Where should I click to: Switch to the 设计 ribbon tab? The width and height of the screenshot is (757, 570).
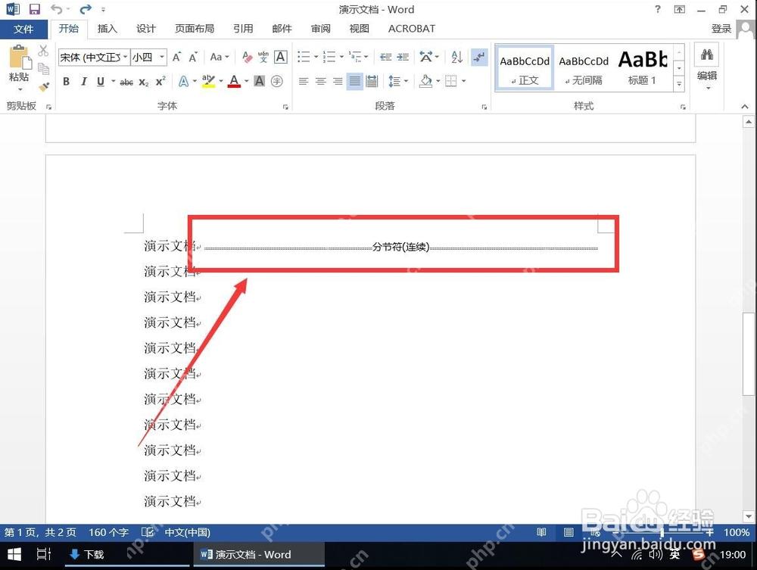(146, 29)
